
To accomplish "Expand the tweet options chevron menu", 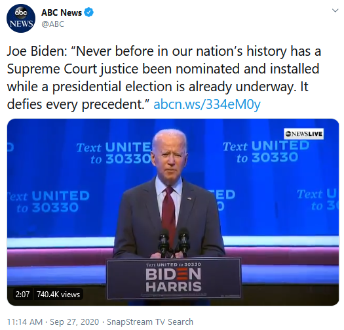I will point(335,10).
